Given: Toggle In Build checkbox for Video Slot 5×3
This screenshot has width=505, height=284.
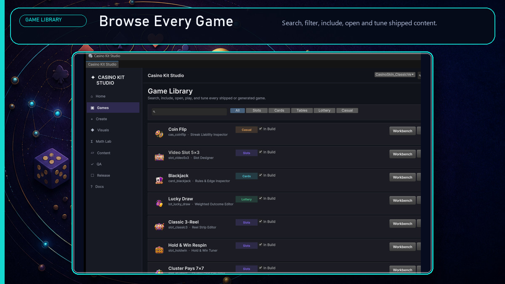Looking at the screenshot, I should coord(260,152).
